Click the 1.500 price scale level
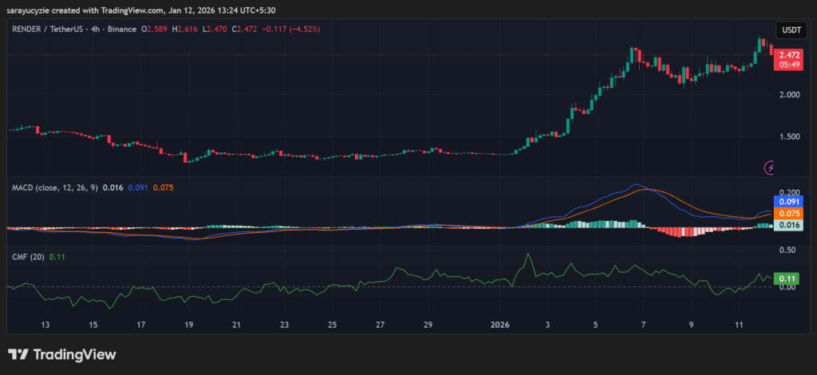The height and width of the screenshot is (375, 817). pos(788,136)
